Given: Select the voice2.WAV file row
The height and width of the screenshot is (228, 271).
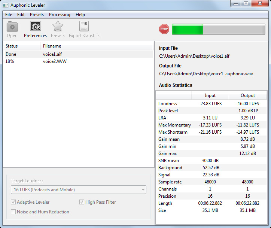Looking at the screenshot, I should [55, 61].
